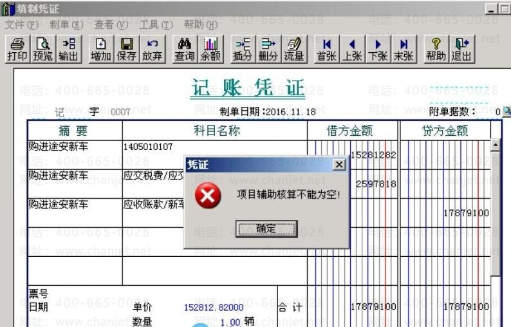
Task: Click the 数量 value 1.00
Action: (230, 322)
